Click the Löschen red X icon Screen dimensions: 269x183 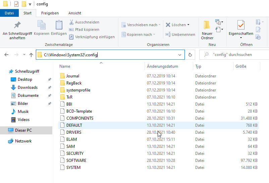click(x=168, y=25)
